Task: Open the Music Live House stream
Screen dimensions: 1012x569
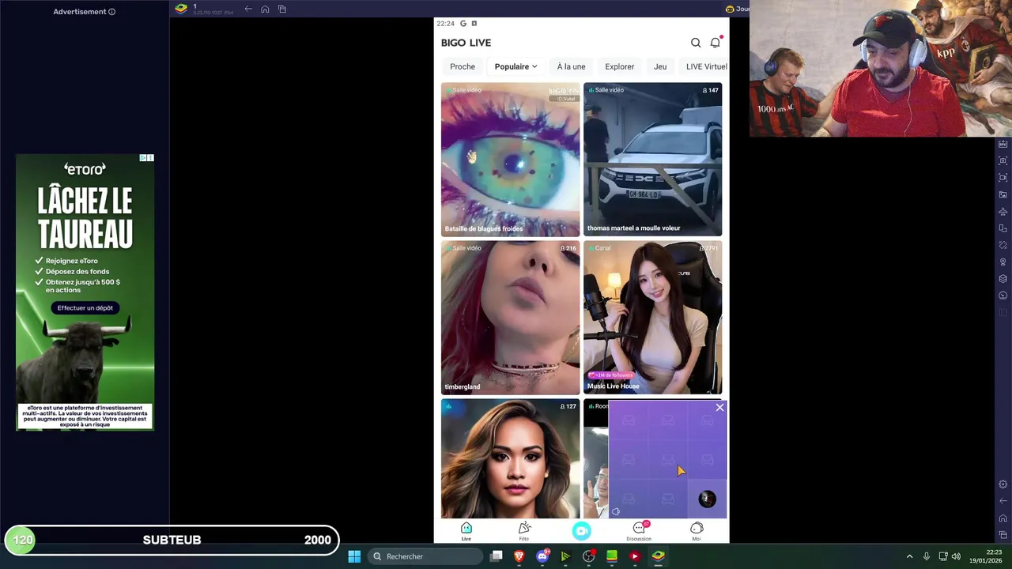Action: [x=652, y=317]
